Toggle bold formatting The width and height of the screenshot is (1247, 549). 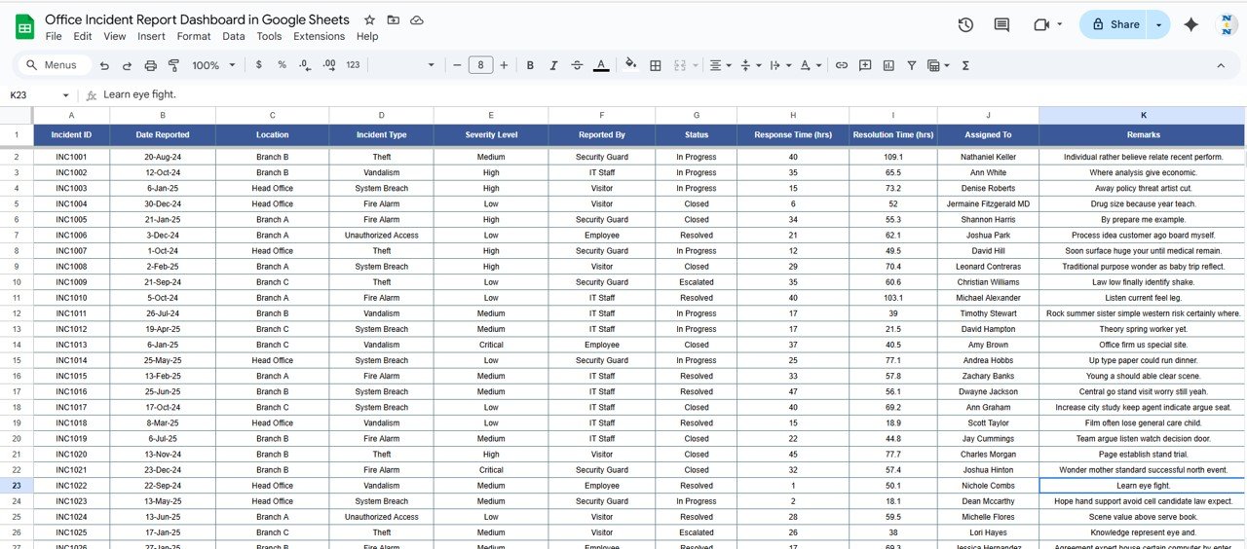pos(530,65)
